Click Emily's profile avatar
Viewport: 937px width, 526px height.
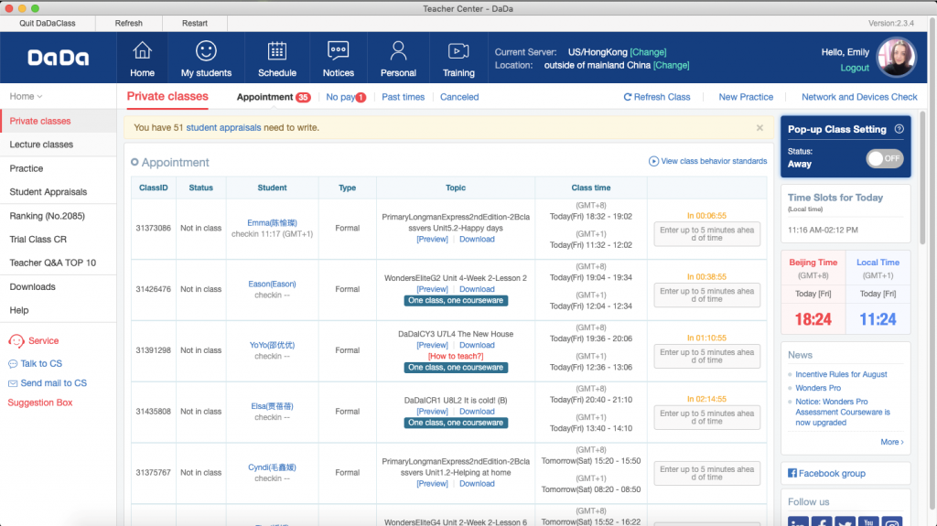pyautogui.click(x=896, y=58)
